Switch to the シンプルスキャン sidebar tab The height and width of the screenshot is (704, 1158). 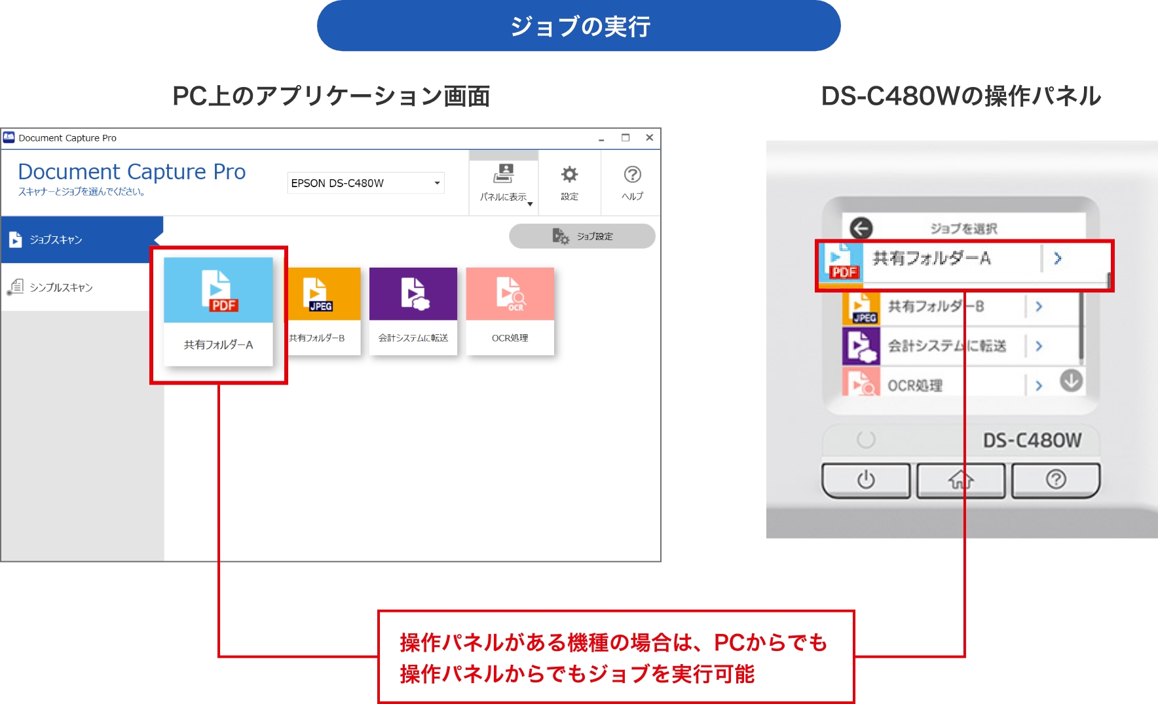click(x=82, y=287)
